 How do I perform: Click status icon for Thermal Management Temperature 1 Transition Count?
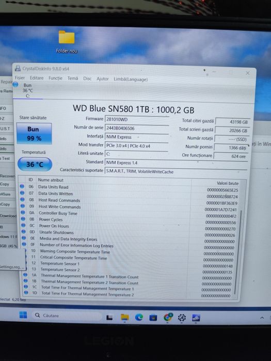(25, 275)
